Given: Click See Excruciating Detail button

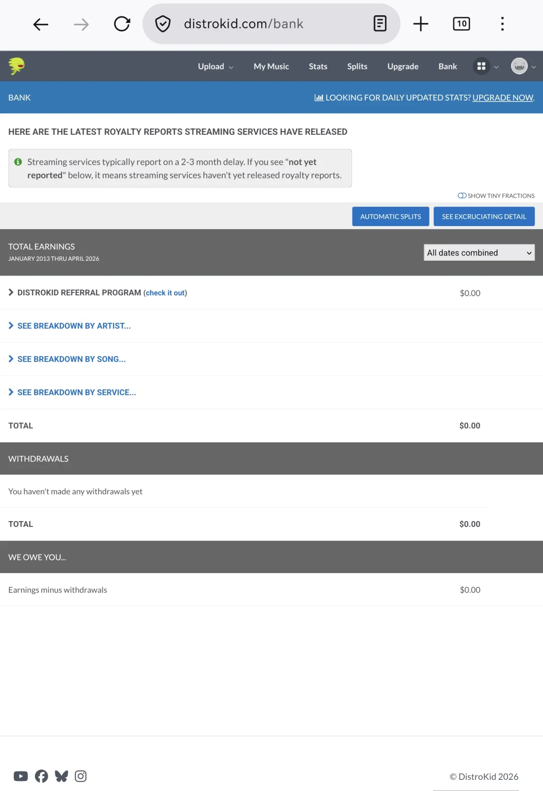Looking at the screenshot, I should (484, 217).
